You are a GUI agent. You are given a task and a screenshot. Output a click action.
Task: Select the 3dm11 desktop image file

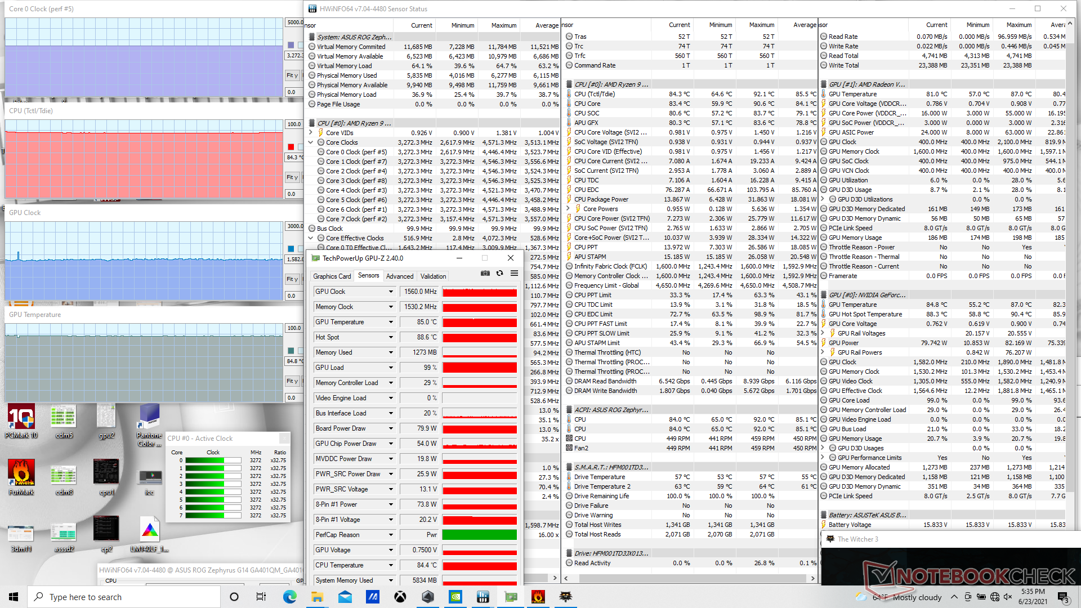(x=21, y=537)
